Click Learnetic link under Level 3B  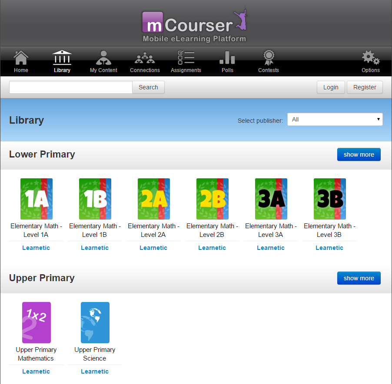[329, 248]
